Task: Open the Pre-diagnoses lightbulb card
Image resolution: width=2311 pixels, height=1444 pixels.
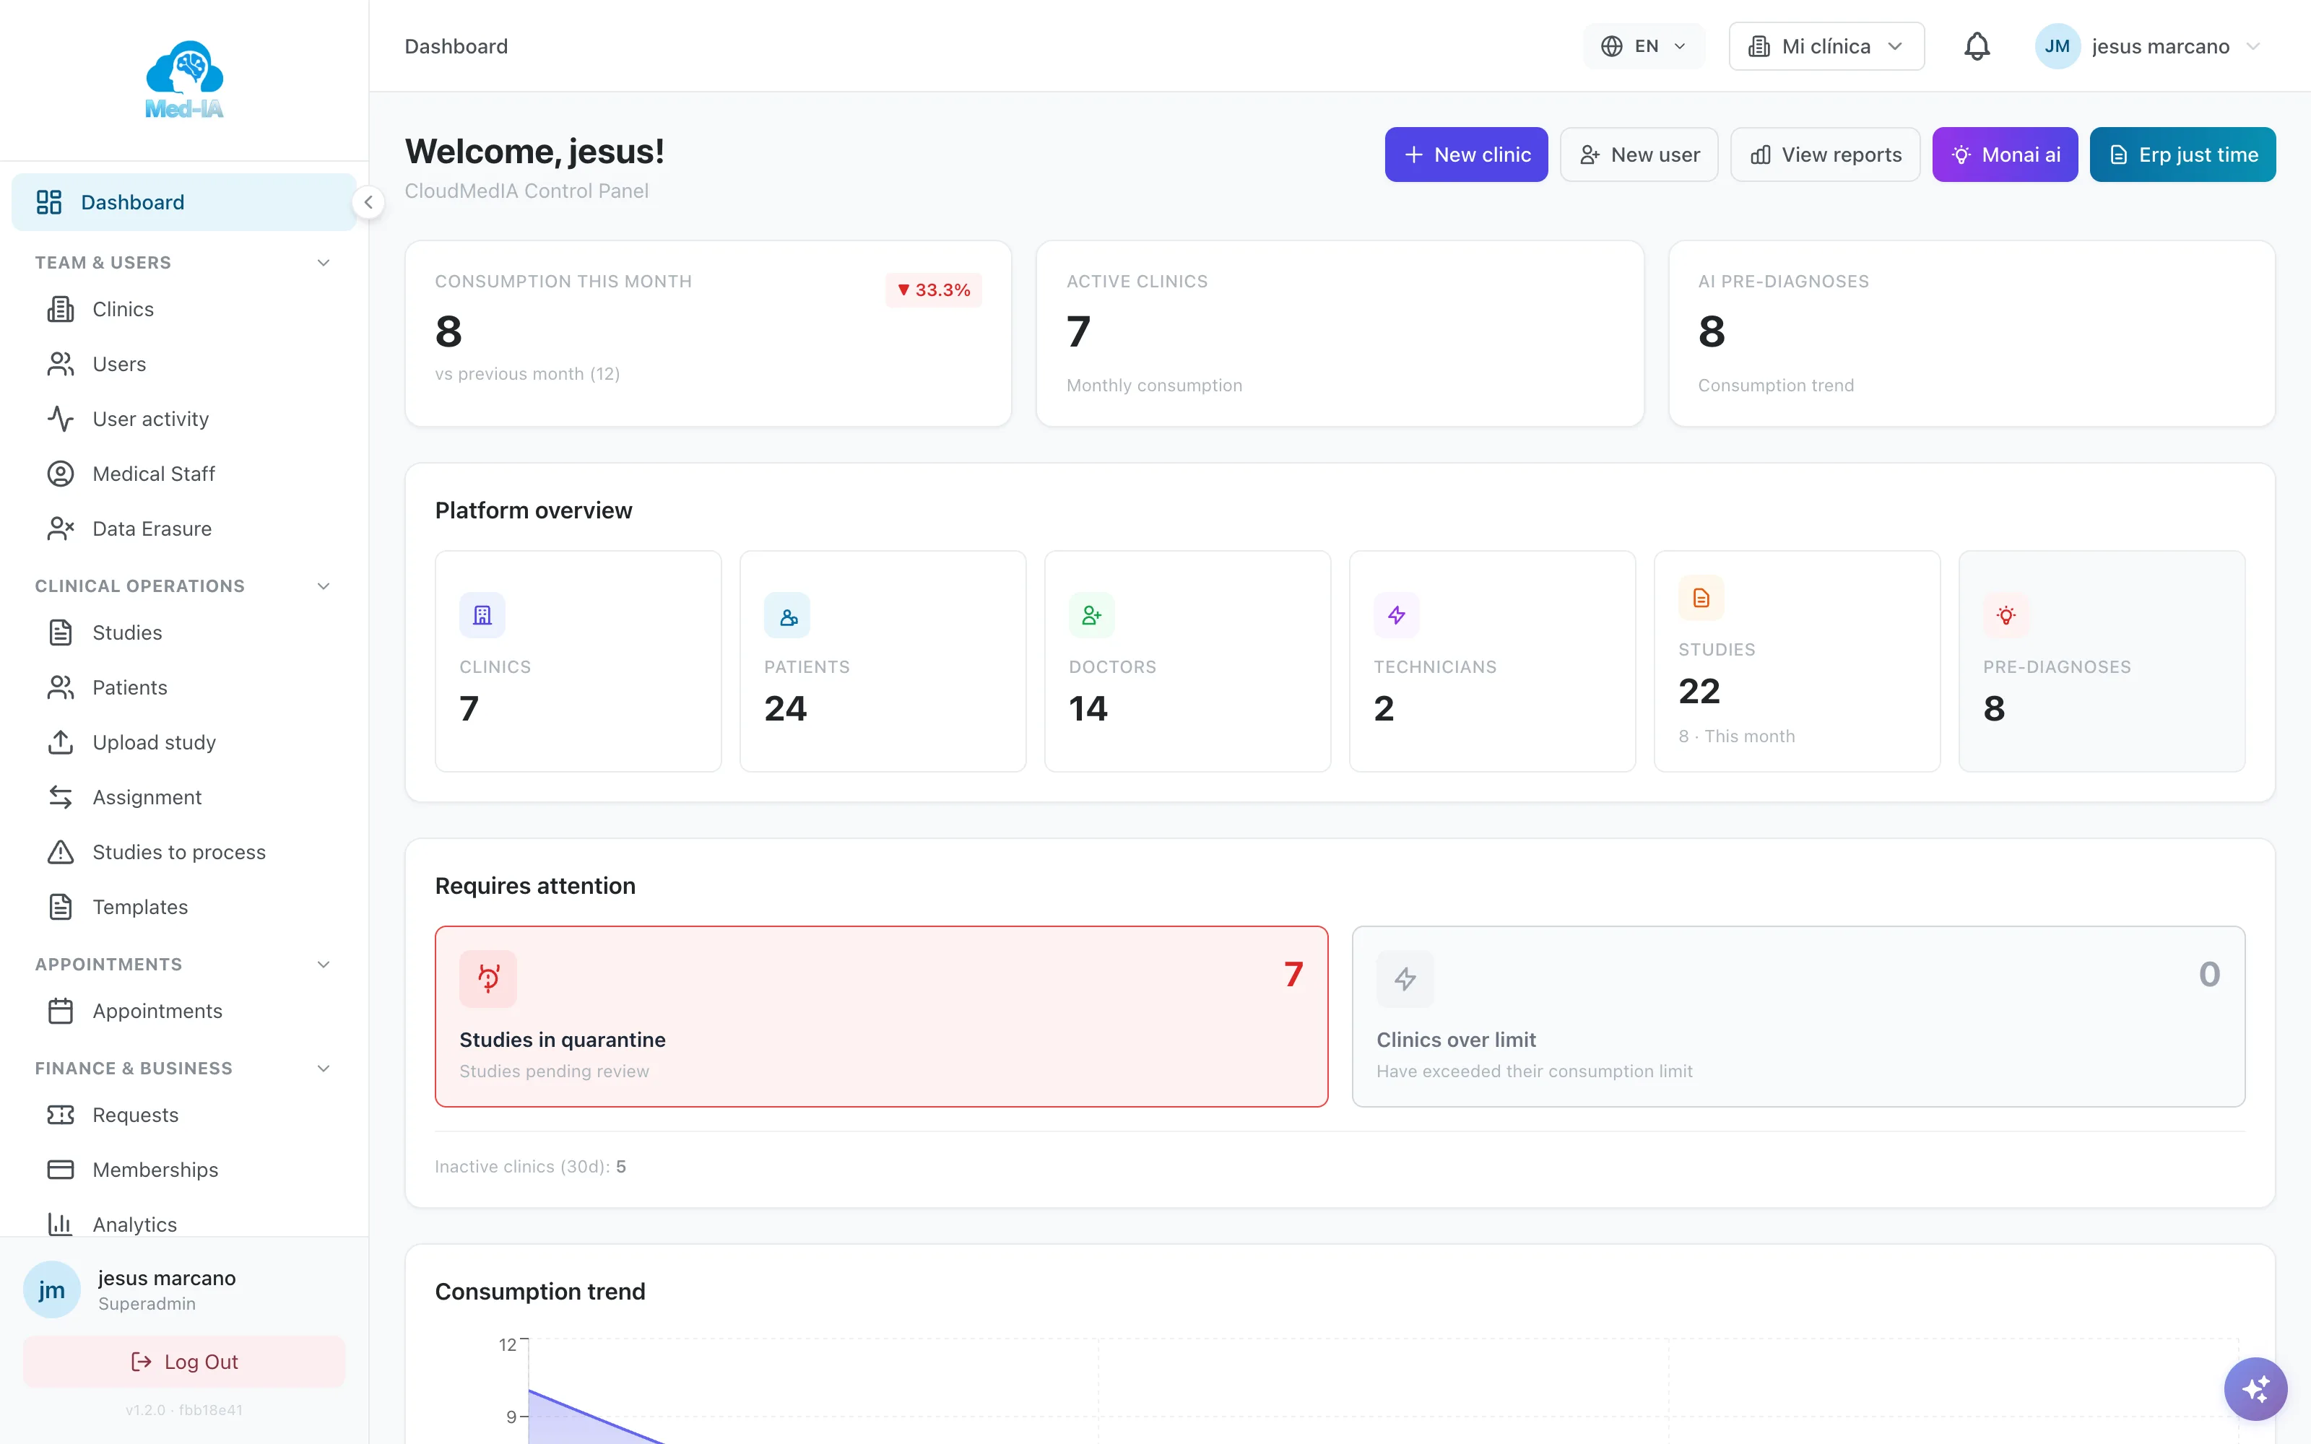Action: tap(2101, 661)
